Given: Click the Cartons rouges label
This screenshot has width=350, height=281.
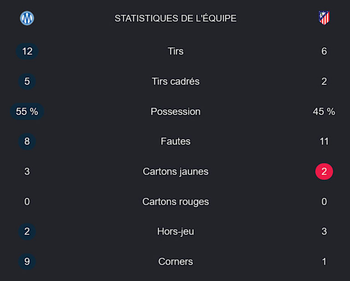Looking at the screenshot, I should [x=175, y=202].
